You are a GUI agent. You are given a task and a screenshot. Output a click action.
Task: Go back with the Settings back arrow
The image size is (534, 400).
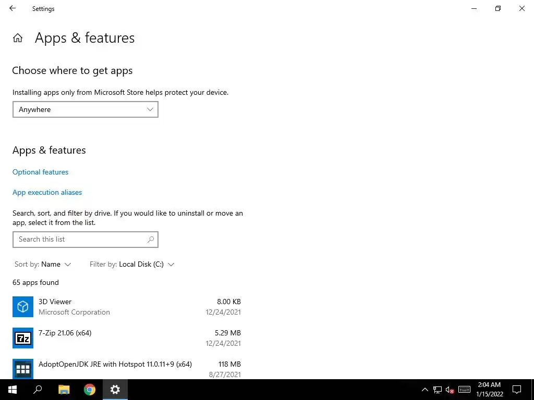click(x=13, y=8)
